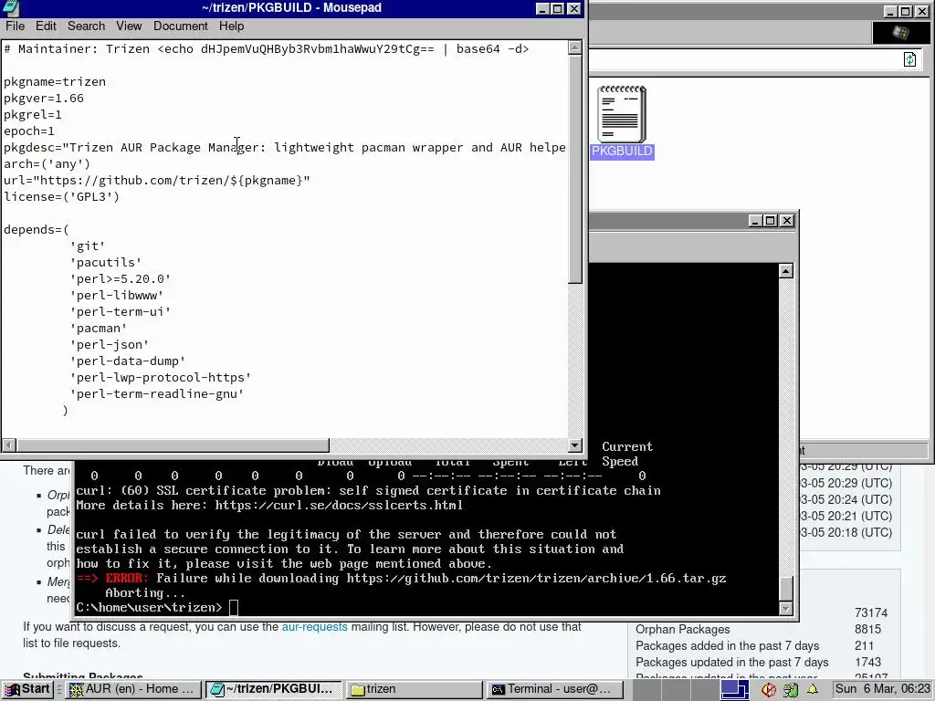This screenshot has width=935, height=701.
Task: Click the pkgver=1.66 line in editor
Action: tap(44, 99)
